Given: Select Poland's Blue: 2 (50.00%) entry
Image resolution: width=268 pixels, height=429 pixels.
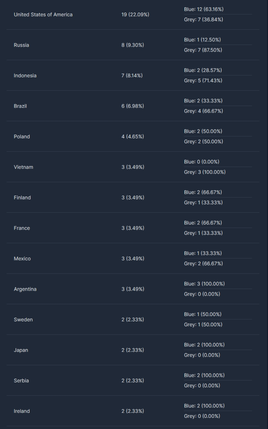Looking at the screenshot, I should point(203,131).
